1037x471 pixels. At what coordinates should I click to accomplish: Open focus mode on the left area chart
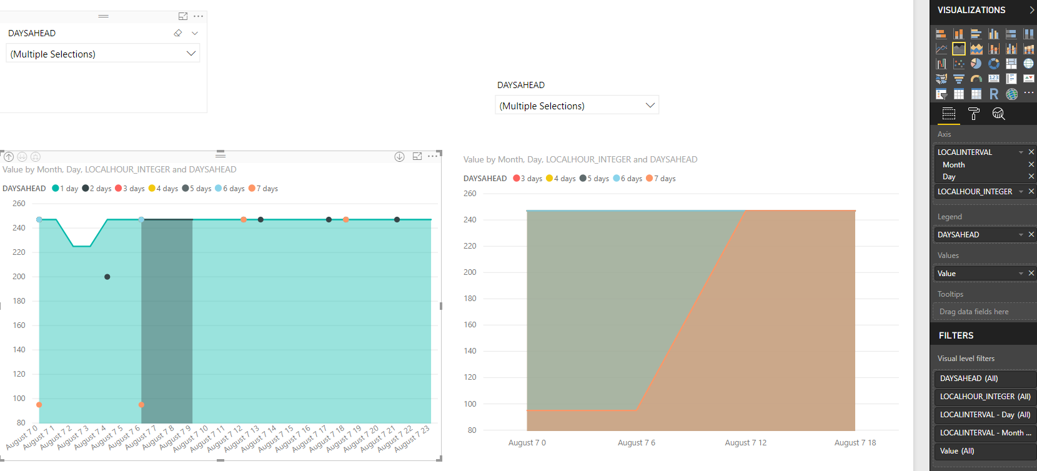pos(417,156)
